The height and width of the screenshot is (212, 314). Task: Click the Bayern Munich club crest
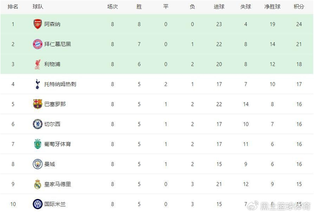[x=38, y=44]
